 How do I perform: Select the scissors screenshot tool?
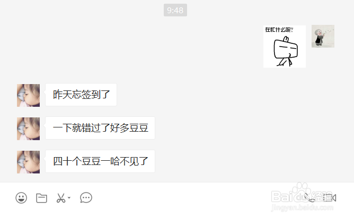[x=61, y=198]
